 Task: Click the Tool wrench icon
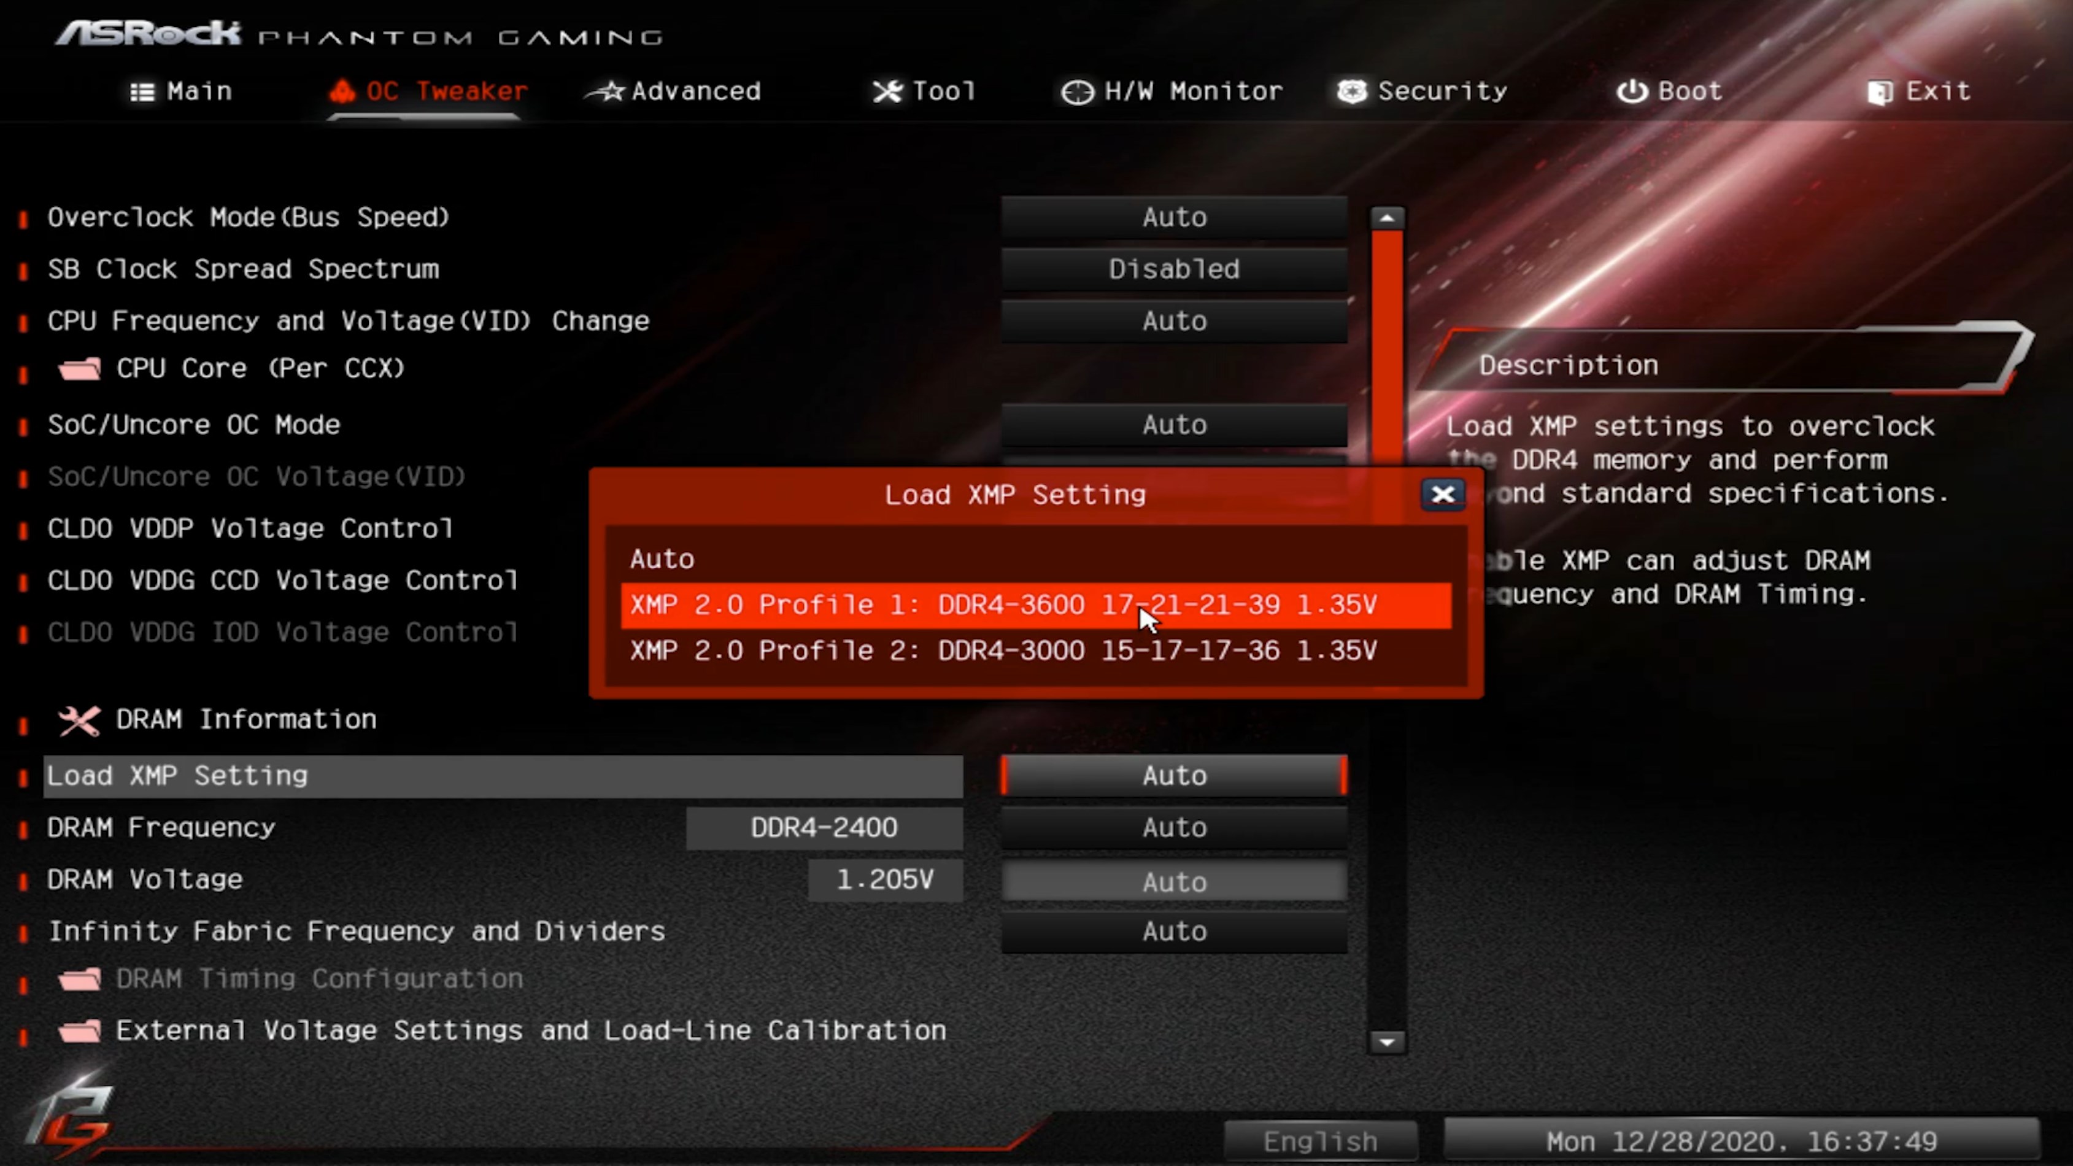[887, 91]
